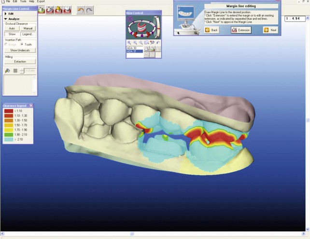Click the red under 1.10 legend swatch
This screenshot has width=310, height=239.
8,111
